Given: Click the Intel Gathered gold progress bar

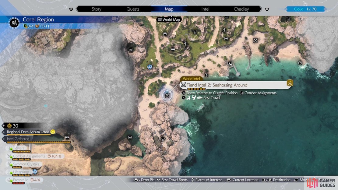Looking at the screenshot, I should [39, 142].
